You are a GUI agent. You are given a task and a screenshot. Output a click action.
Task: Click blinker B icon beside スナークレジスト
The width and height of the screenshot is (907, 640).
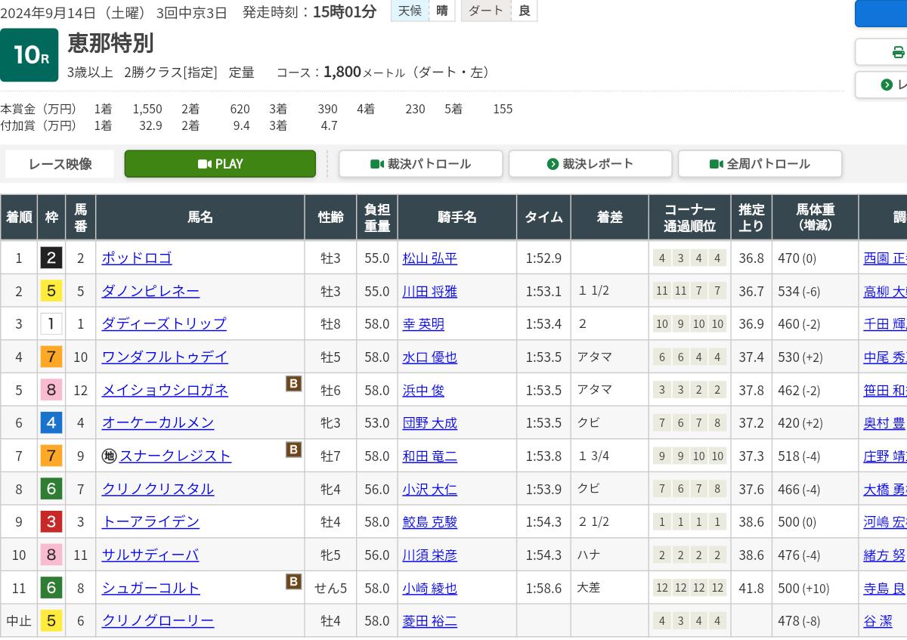293,450
